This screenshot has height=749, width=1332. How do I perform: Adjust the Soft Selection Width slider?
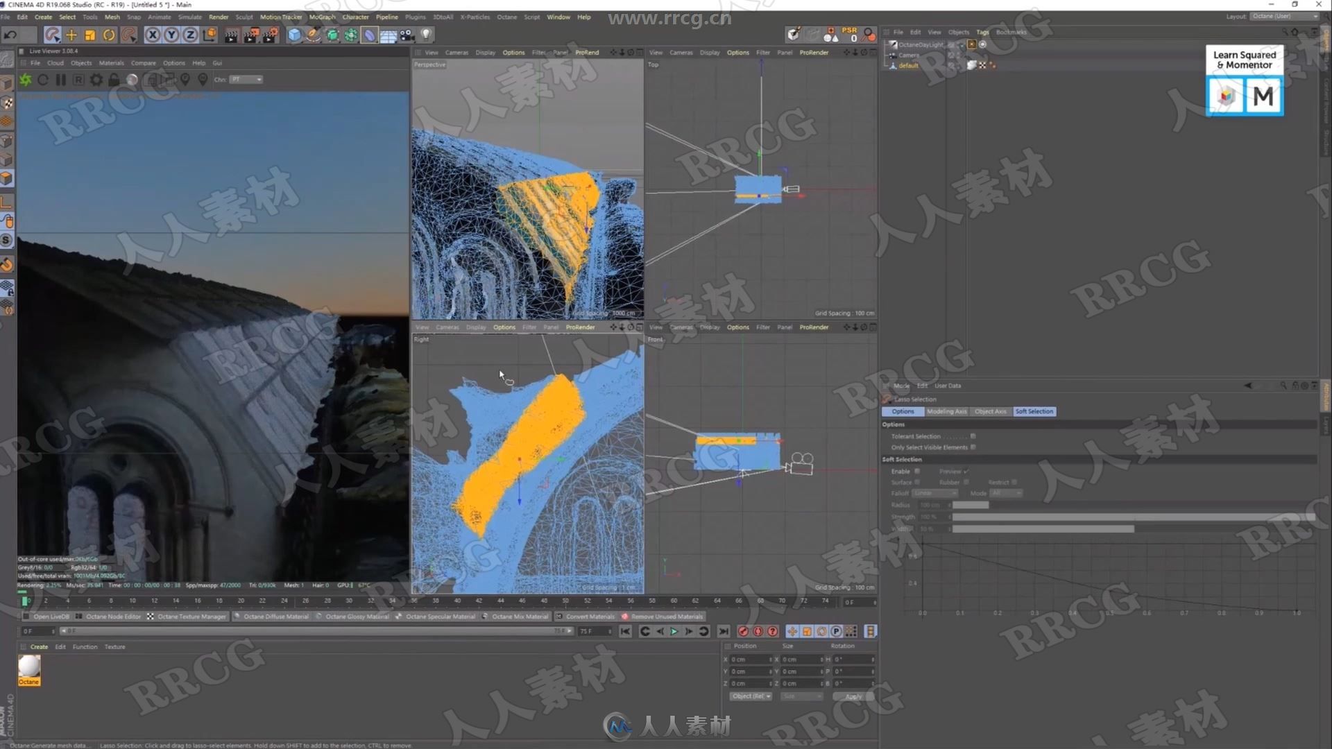[1133, 528]
